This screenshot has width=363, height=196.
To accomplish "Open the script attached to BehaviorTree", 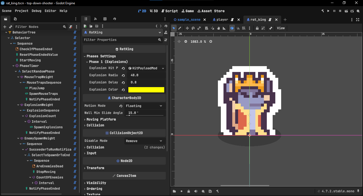I will click(75, 32).
